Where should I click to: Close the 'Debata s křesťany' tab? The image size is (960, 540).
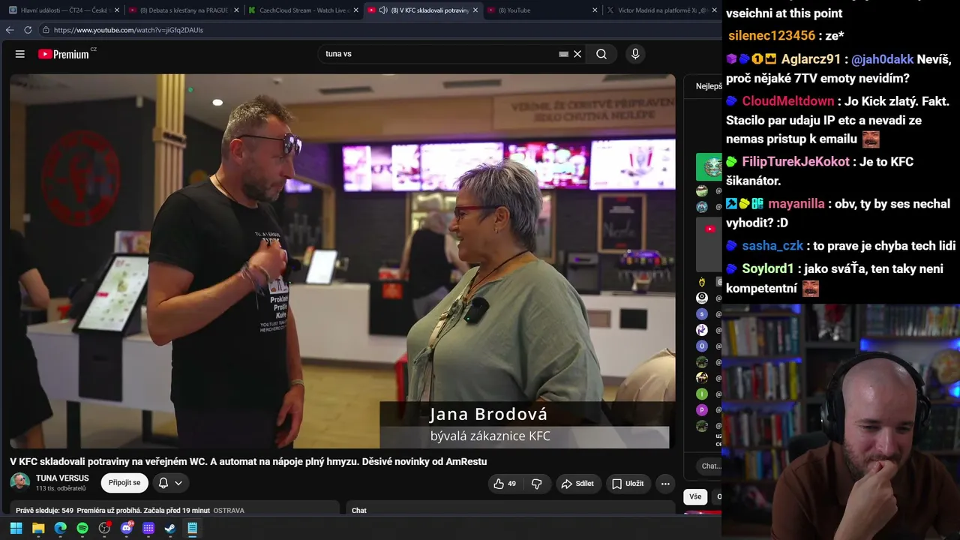[x=236, y=10]
